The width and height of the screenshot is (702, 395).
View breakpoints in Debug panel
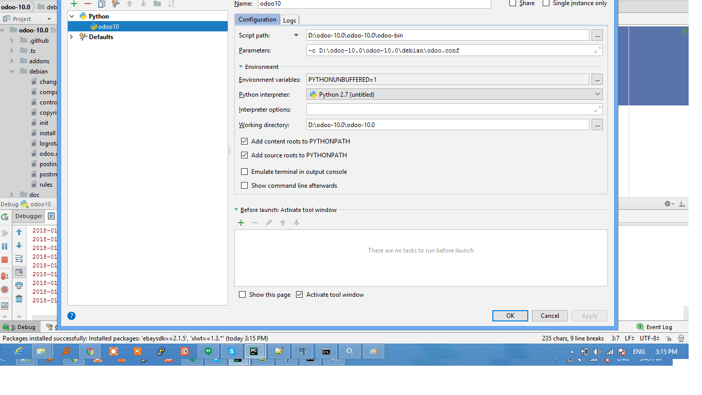(x=5, y=276)
